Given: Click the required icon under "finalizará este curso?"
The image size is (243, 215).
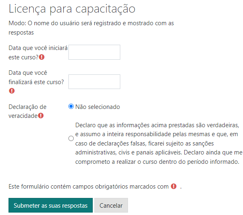Looking at the screenshot, I should [x=12, y=91].
